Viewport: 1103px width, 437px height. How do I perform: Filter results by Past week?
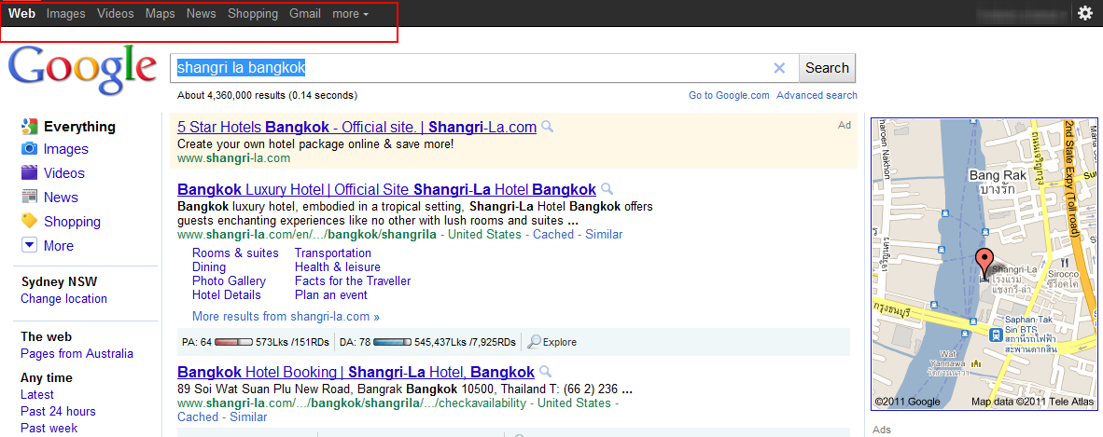49,428
